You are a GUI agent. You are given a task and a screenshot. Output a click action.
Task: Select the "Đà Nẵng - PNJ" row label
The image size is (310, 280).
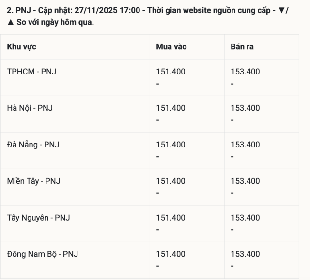(x=33, y=145)
